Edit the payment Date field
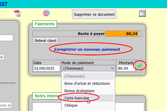This screenshot has width=167, height=111. click(47, 68)
